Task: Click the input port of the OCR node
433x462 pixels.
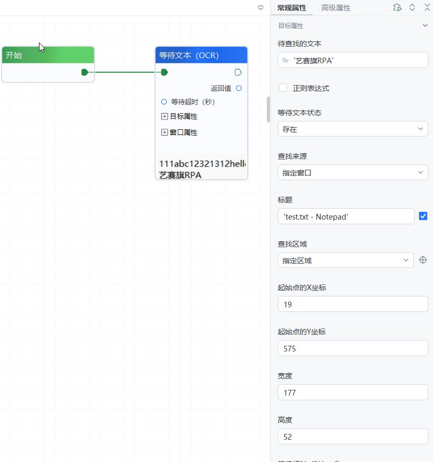Action: pos(164,72)
